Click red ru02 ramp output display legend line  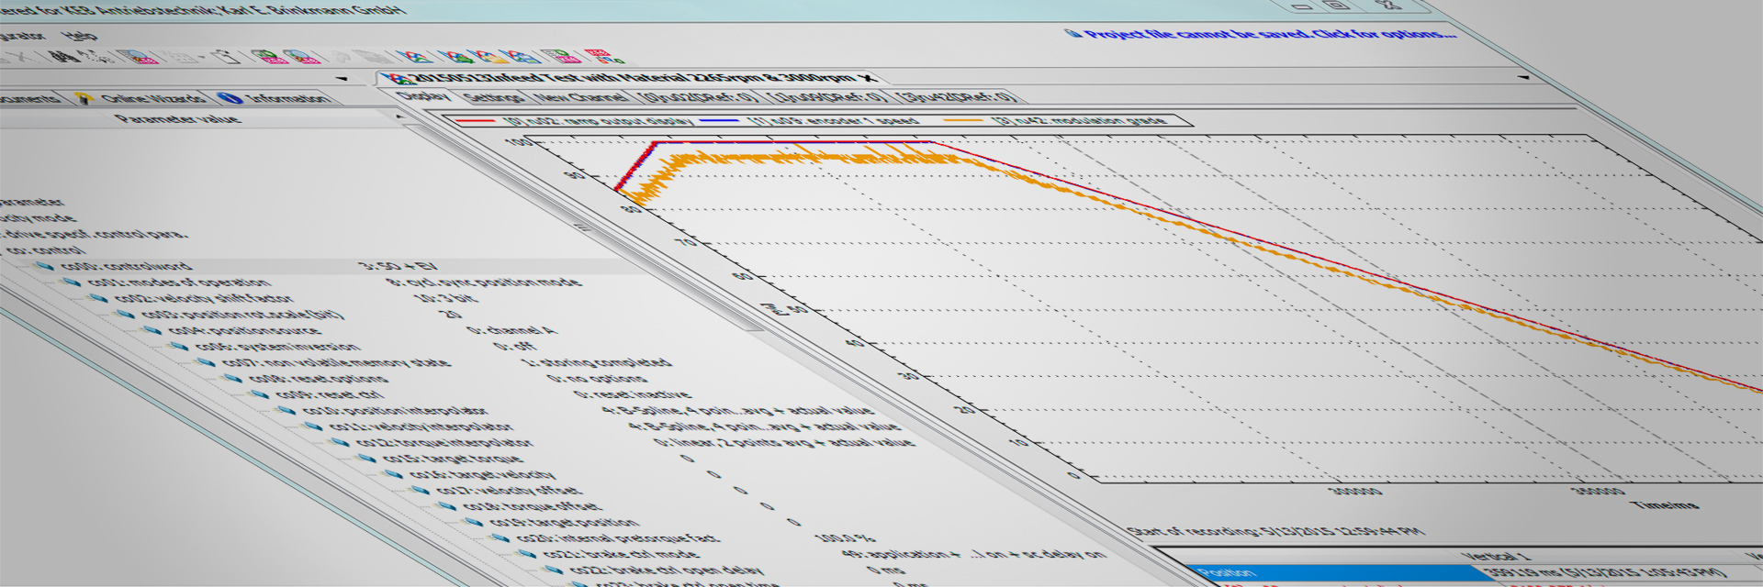click(x=475, y=120)
